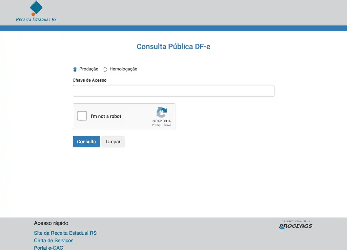Click the Chave de Acesso field label

tap(89, 80)
